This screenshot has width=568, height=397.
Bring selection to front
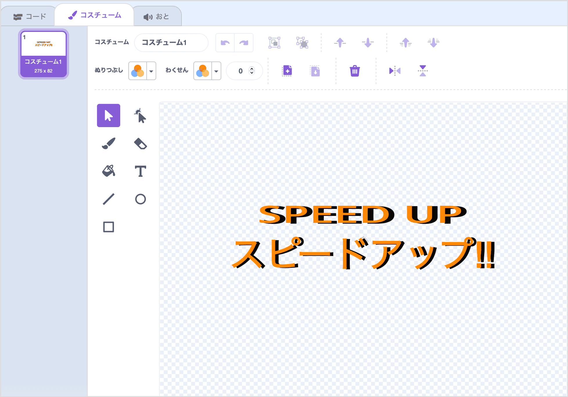click(x=406, y=43)
